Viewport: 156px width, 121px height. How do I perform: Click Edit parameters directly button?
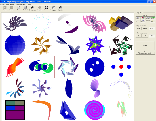(145, 53)
